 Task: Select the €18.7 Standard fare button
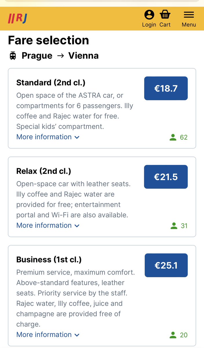pos(166,88)
